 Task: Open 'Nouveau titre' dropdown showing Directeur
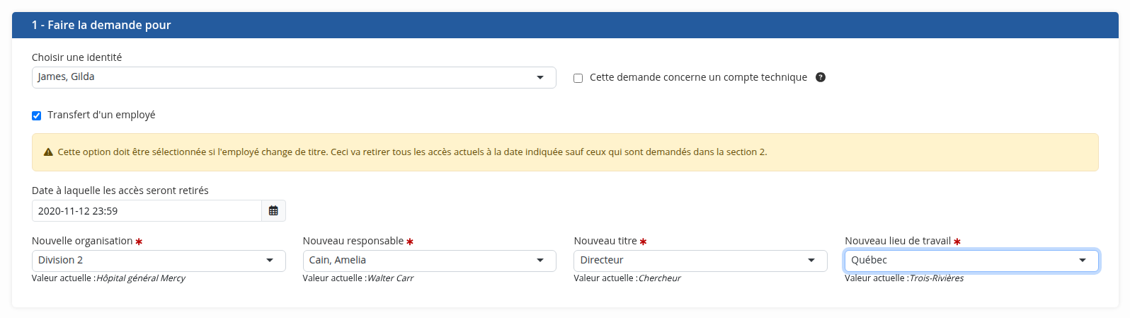(x=700, y=261)
